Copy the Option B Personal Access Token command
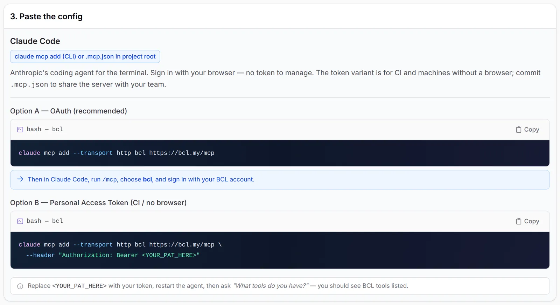 527,221
